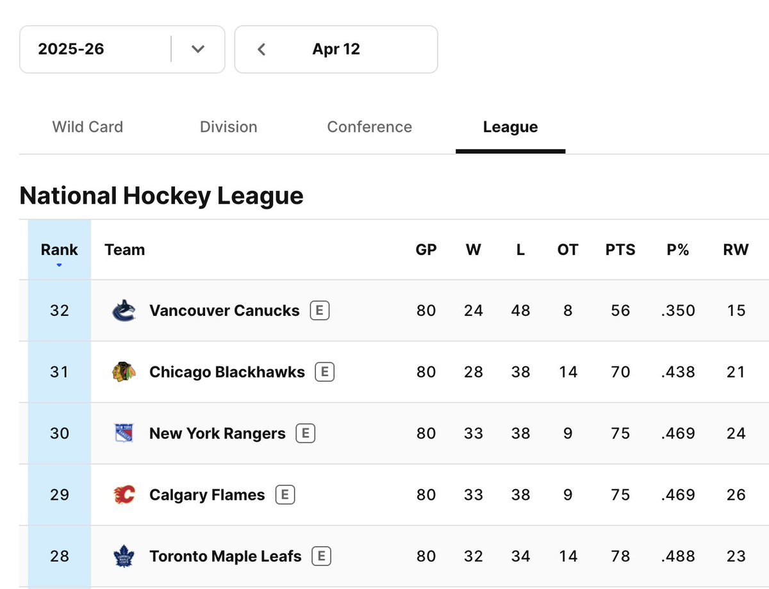Click the eliminated badge beside Chicago Blackhawks
The image size is (769, 589).
pos(325,372)
